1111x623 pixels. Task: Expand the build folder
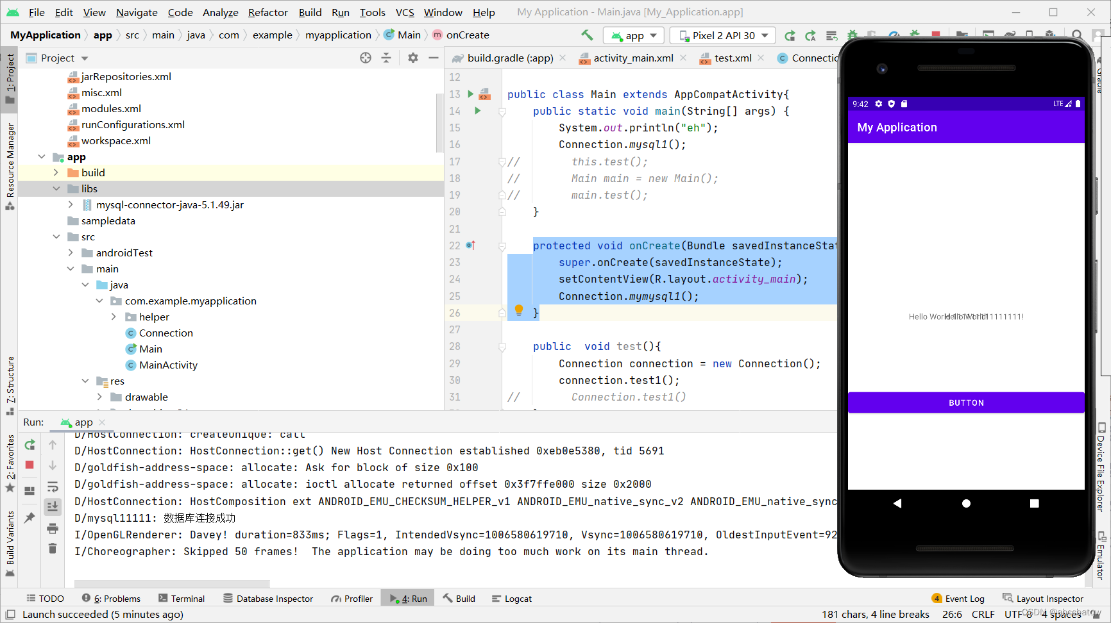56,173
